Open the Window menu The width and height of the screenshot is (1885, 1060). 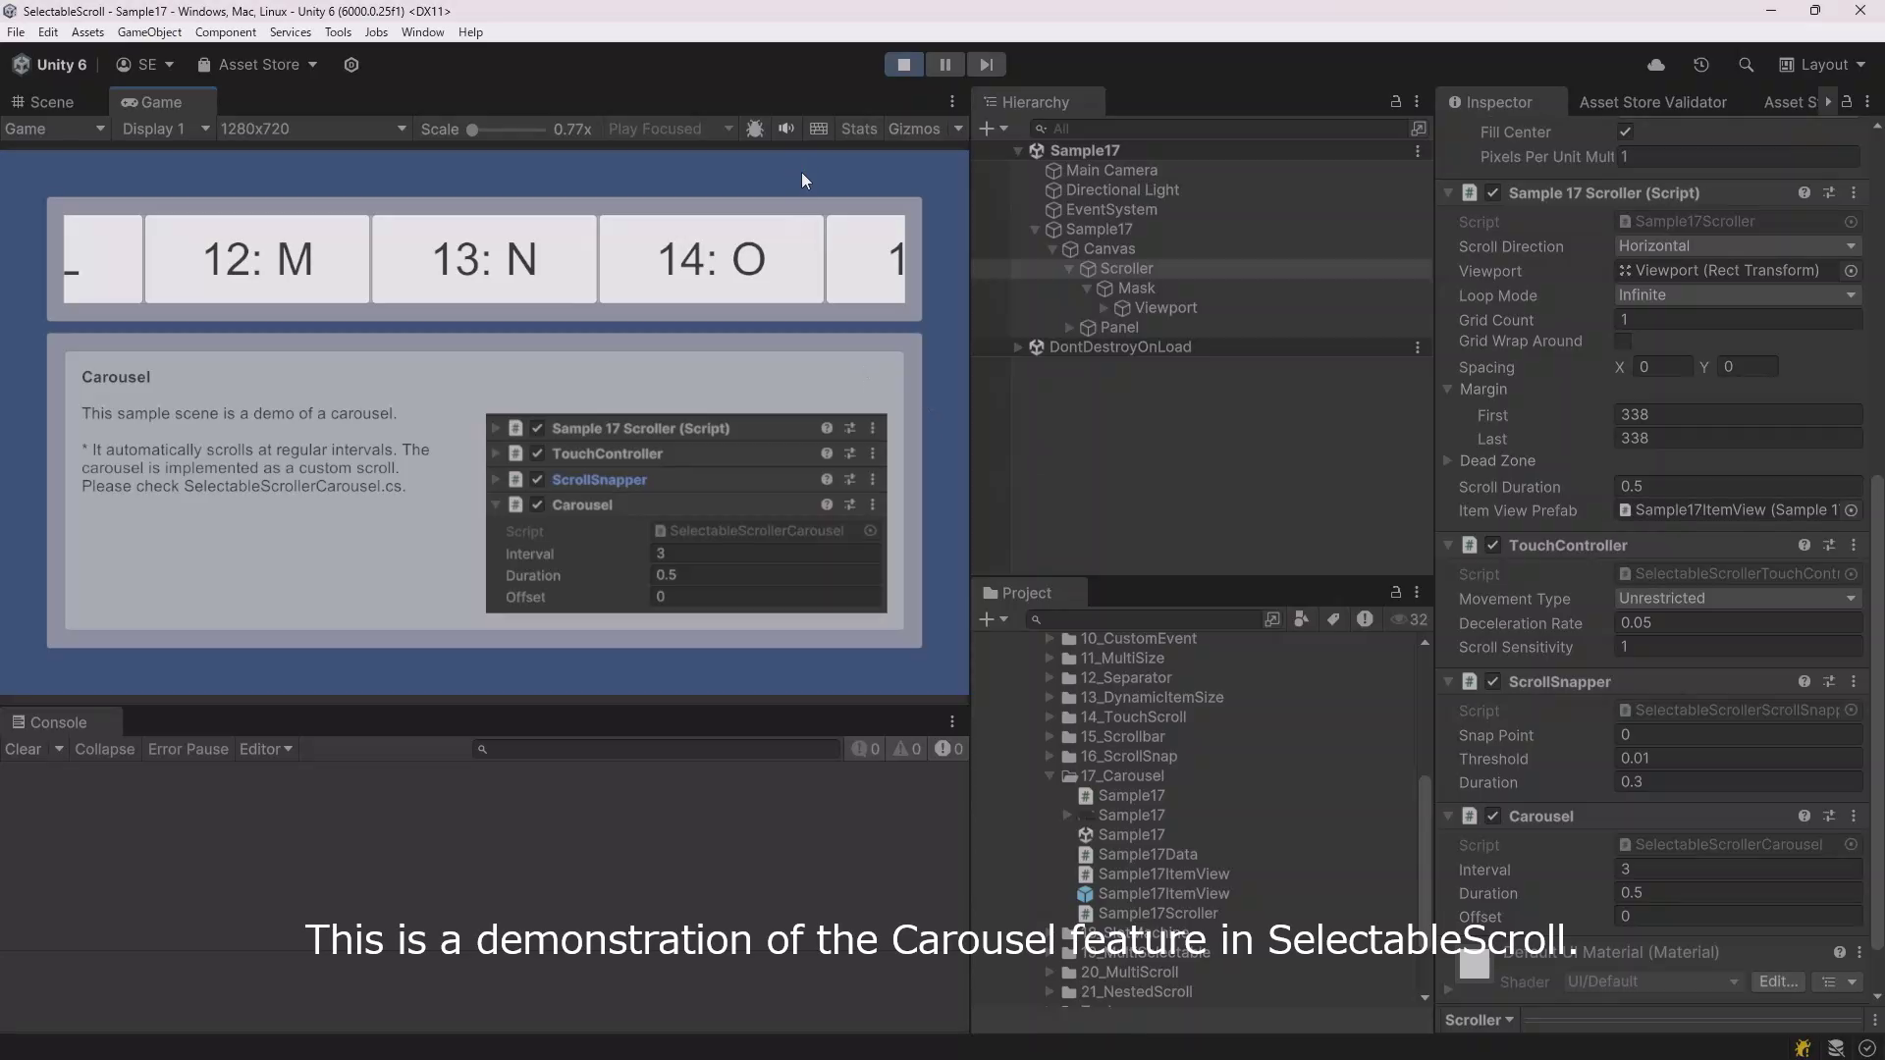click(x=423, y=32)
